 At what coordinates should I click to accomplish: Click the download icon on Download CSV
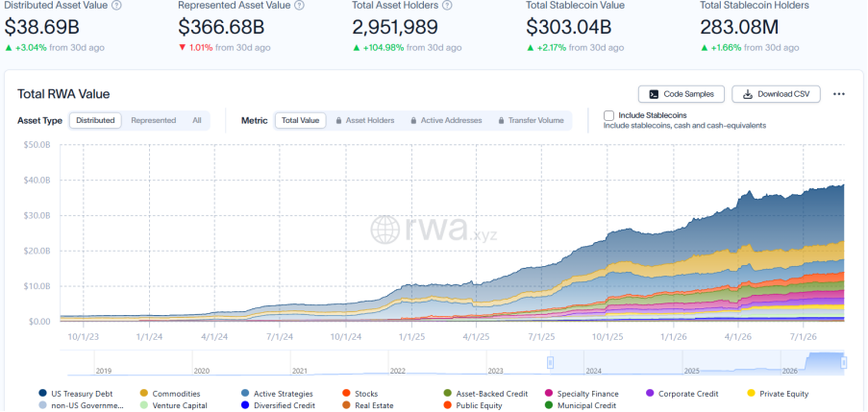coord(747,94)
